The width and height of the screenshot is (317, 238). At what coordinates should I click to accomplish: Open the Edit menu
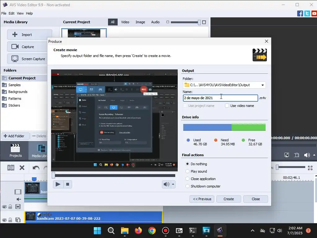(x=11, y=13)
